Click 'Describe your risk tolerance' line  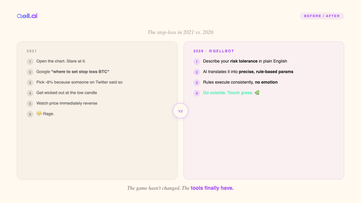tap(245, 61)
